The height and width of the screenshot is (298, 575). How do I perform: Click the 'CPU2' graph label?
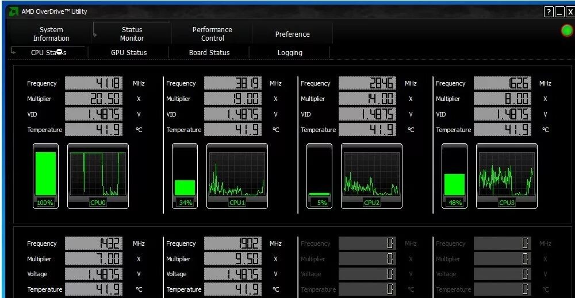pos(371,203)
